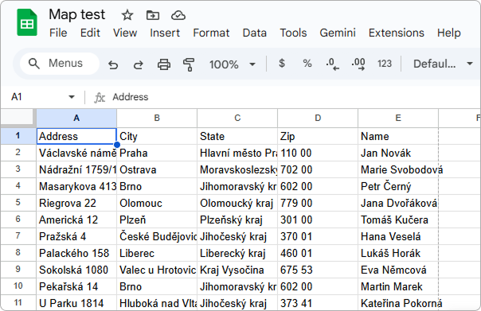The width and height of the screenshot is (481, 311).
Task: Select the cell Petr Černý
Action: click(x=398, y=186)
